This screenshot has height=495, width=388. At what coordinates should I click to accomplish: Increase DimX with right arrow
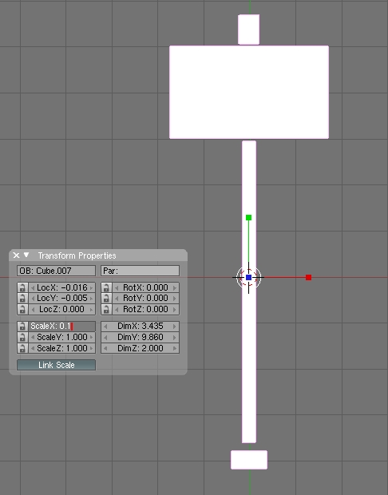pyautogui.click(x=174, y=326)
